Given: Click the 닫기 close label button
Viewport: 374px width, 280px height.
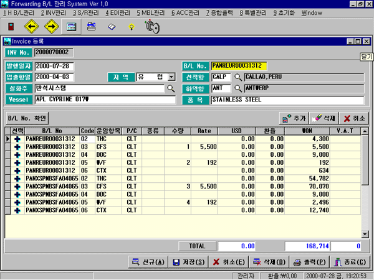Looking at the screenshot, I should point(367,57).
